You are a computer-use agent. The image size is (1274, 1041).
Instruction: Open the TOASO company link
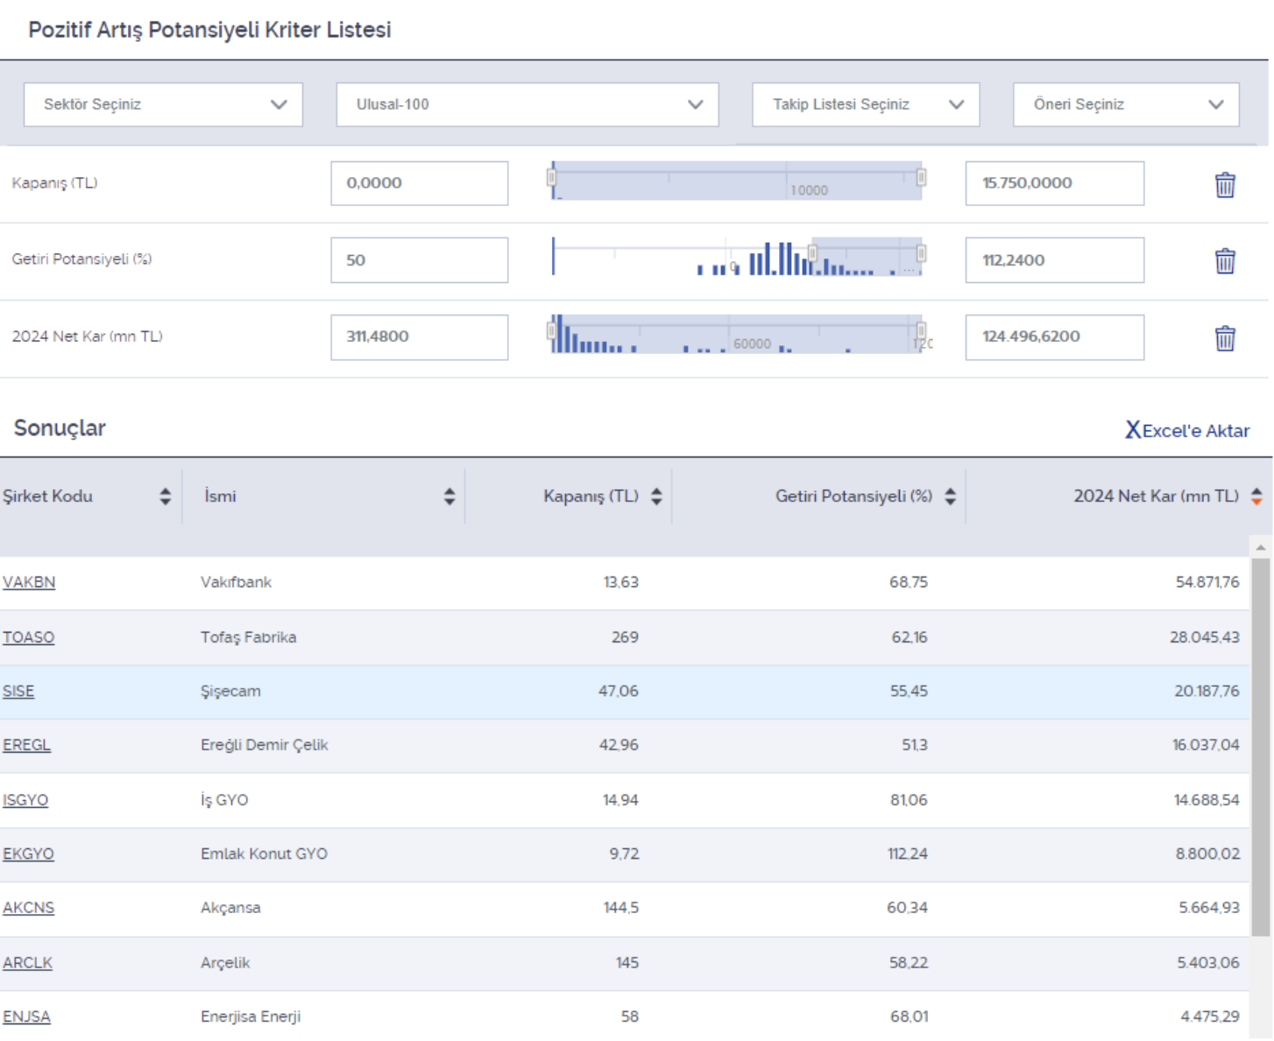pos(28,638)
